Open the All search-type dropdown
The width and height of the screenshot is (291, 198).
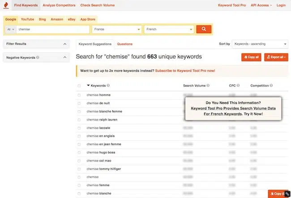click(11, 30)
